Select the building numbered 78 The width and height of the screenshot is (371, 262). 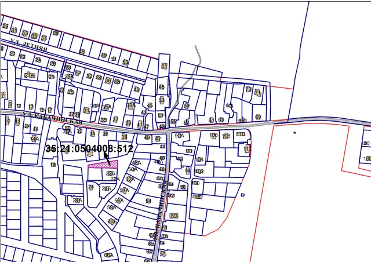[164, 228]
